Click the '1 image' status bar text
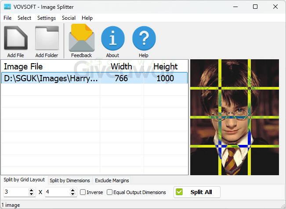This screenshot has width=286, height=209. point(11,205)
